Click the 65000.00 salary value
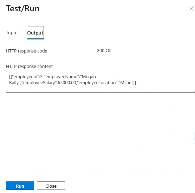The width and height of the screenshot is (195, 193). [67, 82]
